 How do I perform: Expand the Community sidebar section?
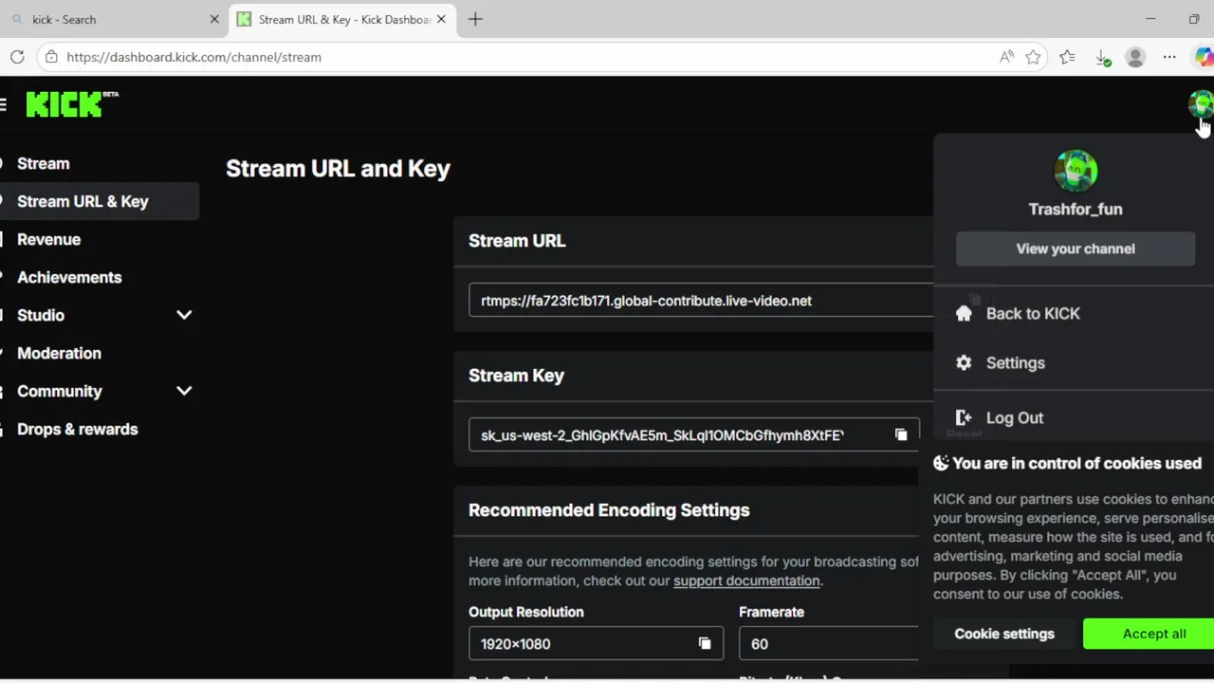pyautogui.click(x=184, y=391)
